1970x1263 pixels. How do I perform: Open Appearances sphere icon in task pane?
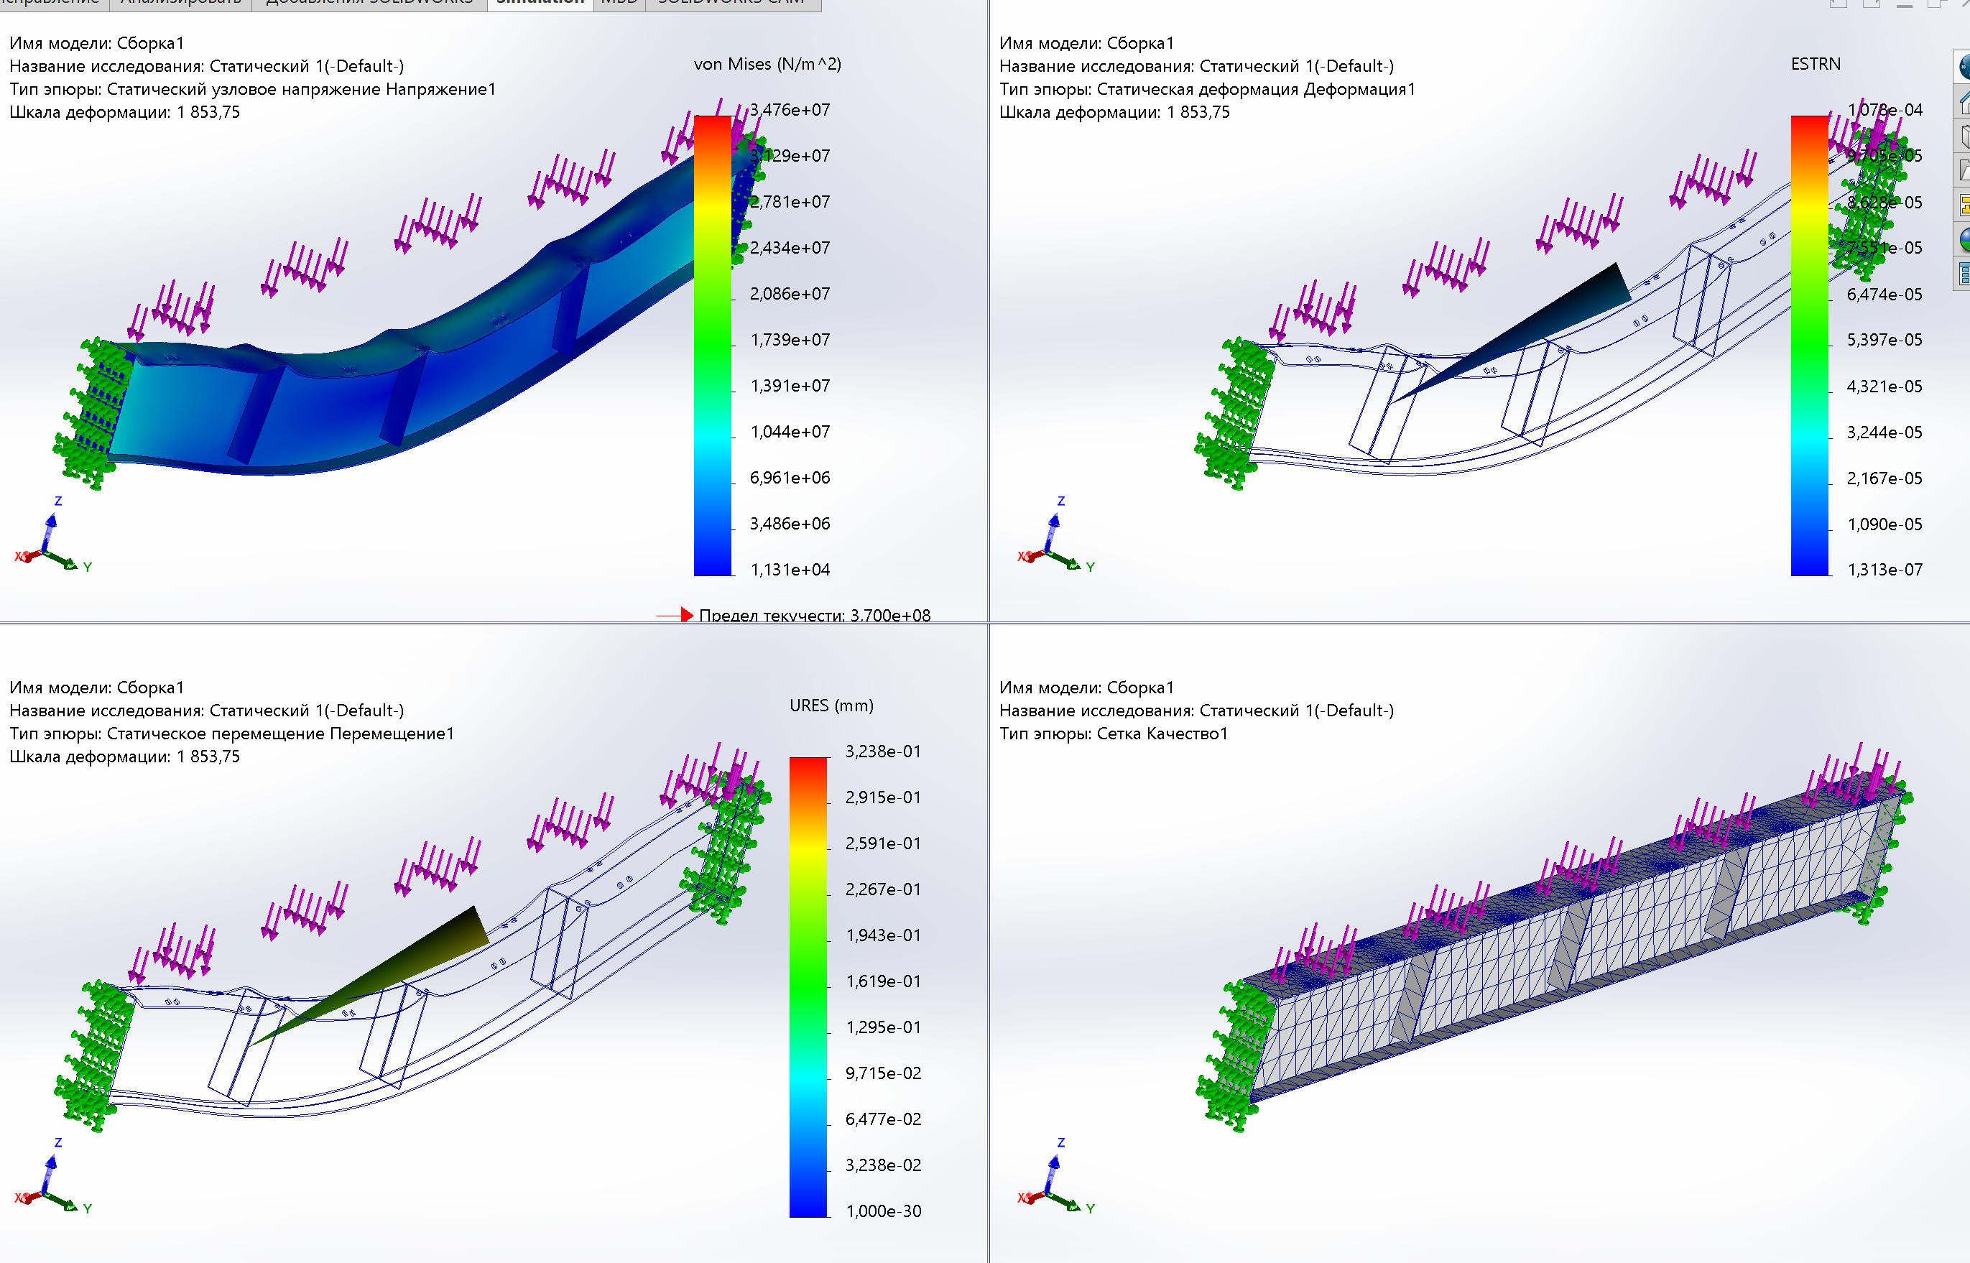tap(1964, 239)
